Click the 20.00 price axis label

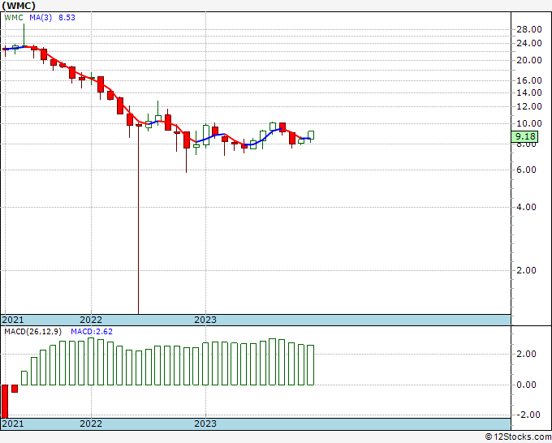click(528, 60)
